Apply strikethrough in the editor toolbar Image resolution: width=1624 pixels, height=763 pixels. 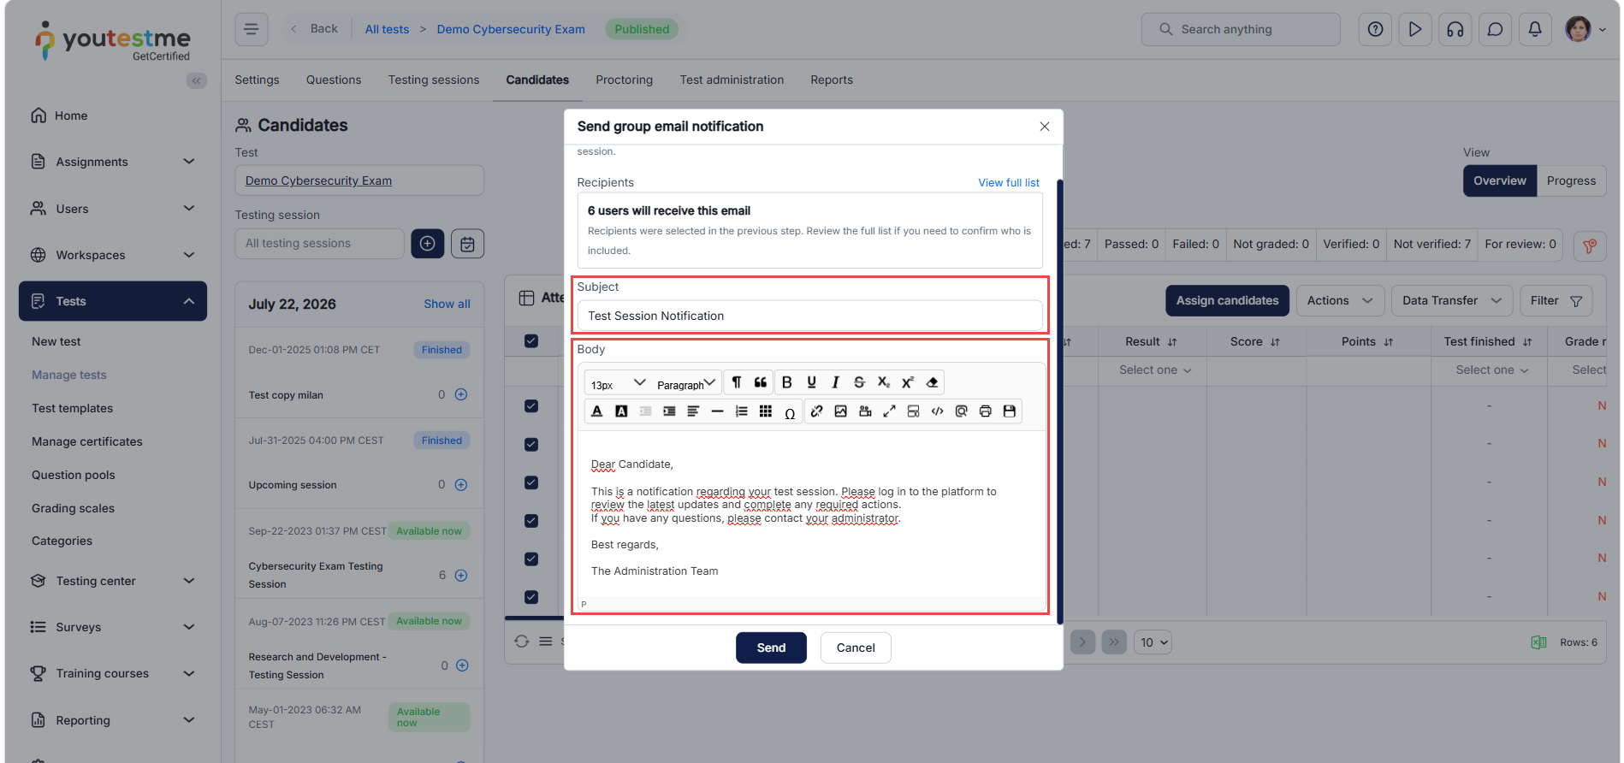coord(859,382)
